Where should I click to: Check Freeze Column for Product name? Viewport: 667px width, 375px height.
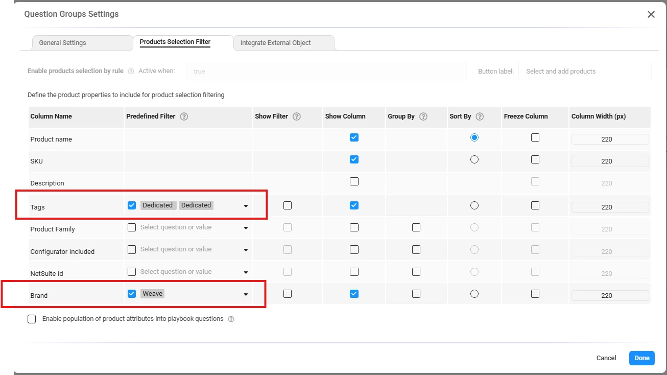coord(535,137)
